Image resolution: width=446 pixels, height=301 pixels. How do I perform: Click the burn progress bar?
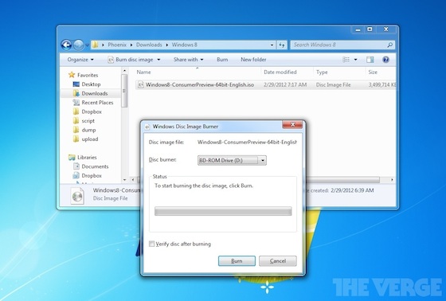pos(223,211)
